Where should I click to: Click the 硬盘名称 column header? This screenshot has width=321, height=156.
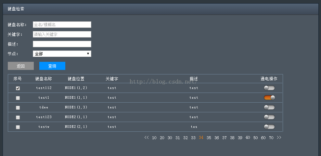(x=44, y=79)
